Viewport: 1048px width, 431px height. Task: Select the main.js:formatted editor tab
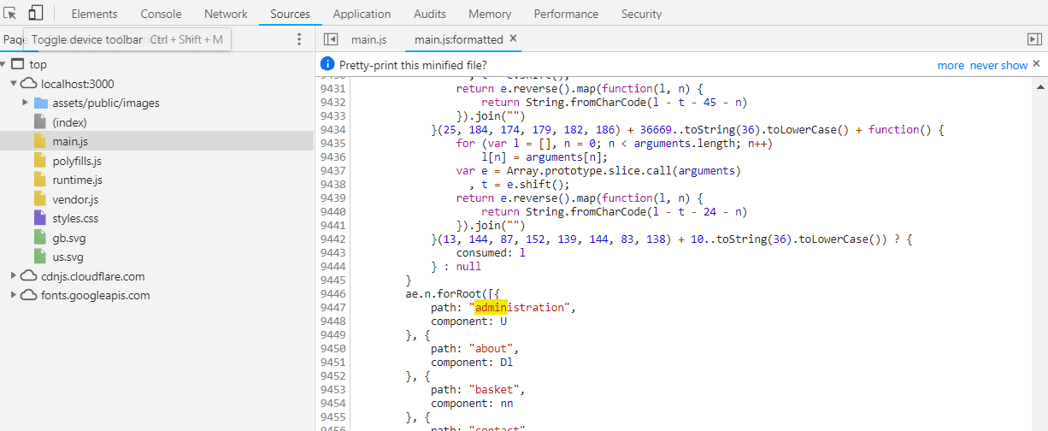[458, 39]
